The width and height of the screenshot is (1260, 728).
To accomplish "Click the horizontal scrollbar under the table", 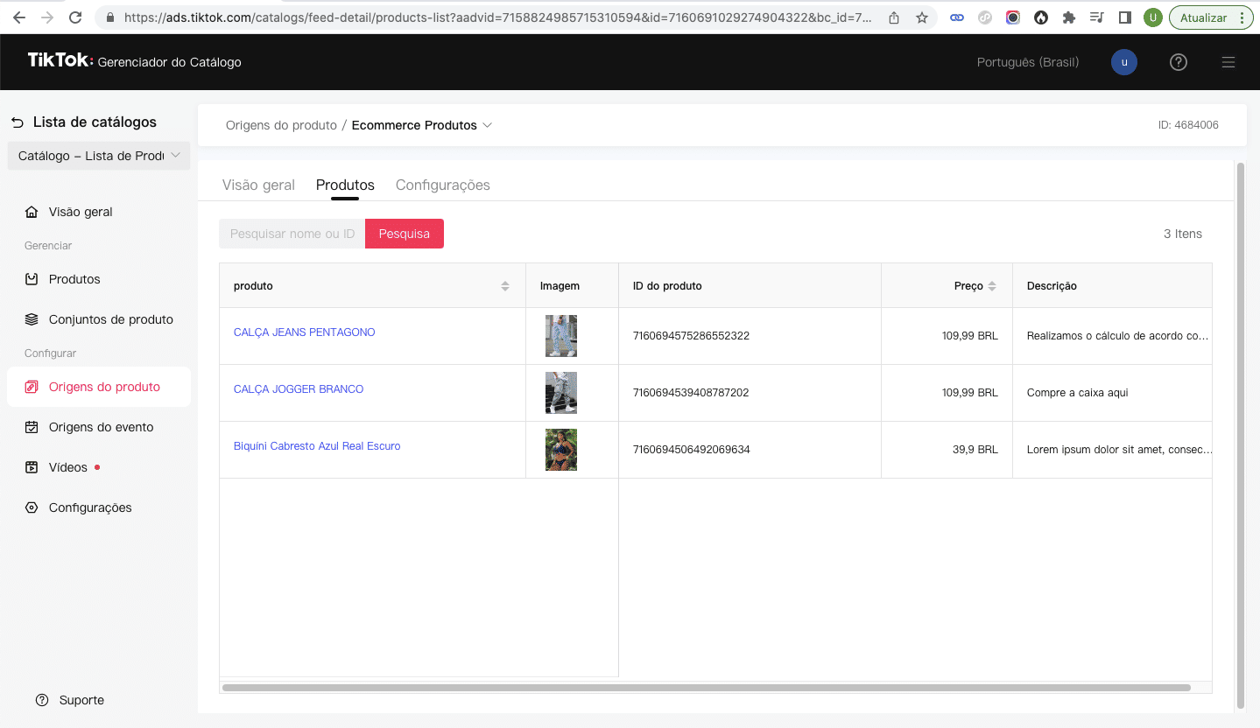I will click(x=706, y=688).
